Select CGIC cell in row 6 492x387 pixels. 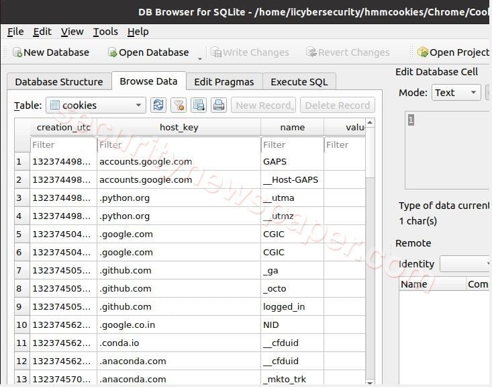292,252
